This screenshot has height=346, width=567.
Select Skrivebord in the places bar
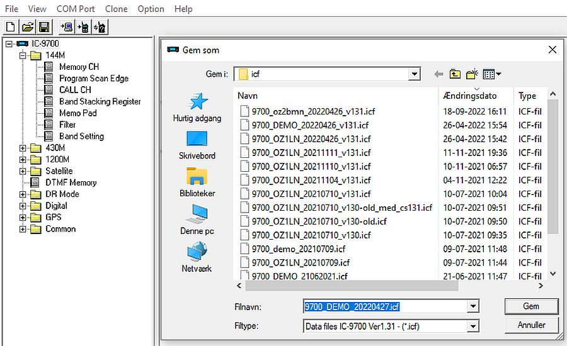click(x=197, y=145)
